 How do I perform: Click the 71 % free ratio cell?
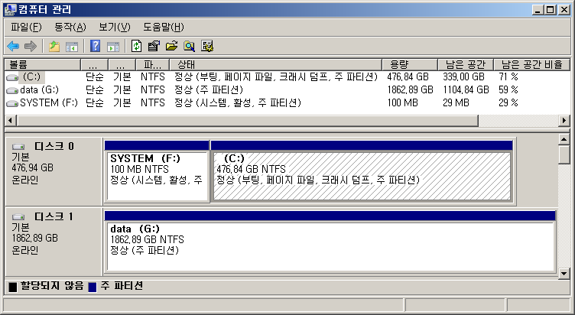point(508,77)
